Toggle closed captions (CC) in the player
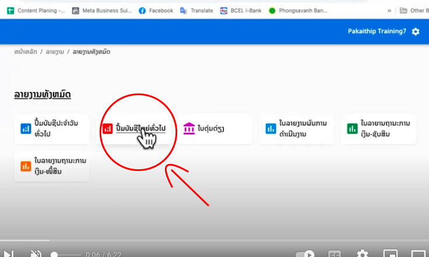The image size is (429, 257). [x=335, y=254]
